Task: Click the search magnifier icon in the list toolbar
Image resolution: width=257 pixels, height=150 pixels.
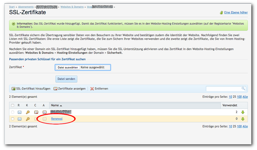Action: 243,89
